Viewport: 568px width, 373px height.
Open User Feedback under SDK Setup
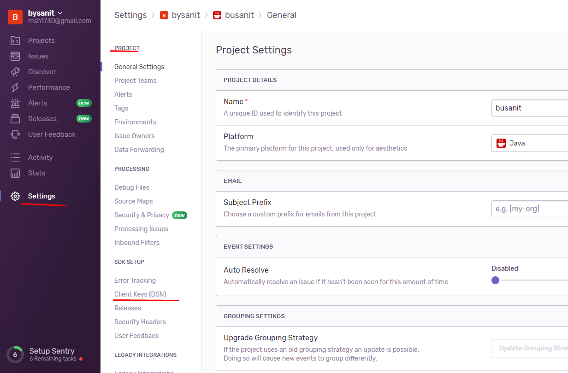click(136, 336)
